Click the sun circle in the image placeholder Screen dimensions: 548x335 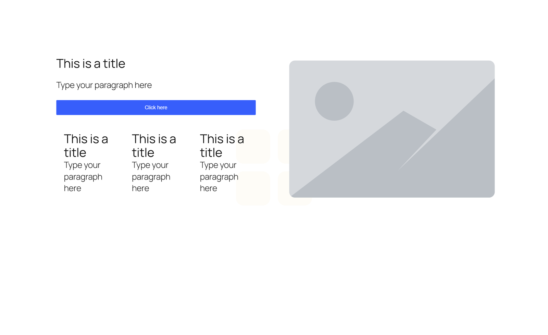[334, 101]
